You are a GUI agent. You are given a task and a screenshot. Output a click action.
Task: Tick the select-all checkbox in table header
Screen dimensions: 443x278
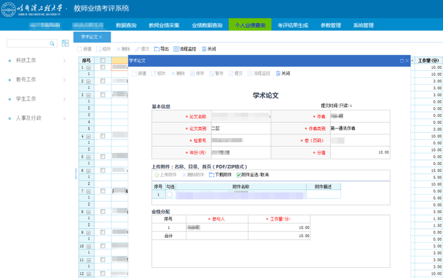pos(103,61)
